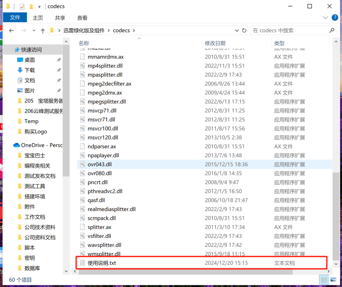Viewport: 342px width, 287px height.
Task: Switch to large icons view
Action: [333, 280]
